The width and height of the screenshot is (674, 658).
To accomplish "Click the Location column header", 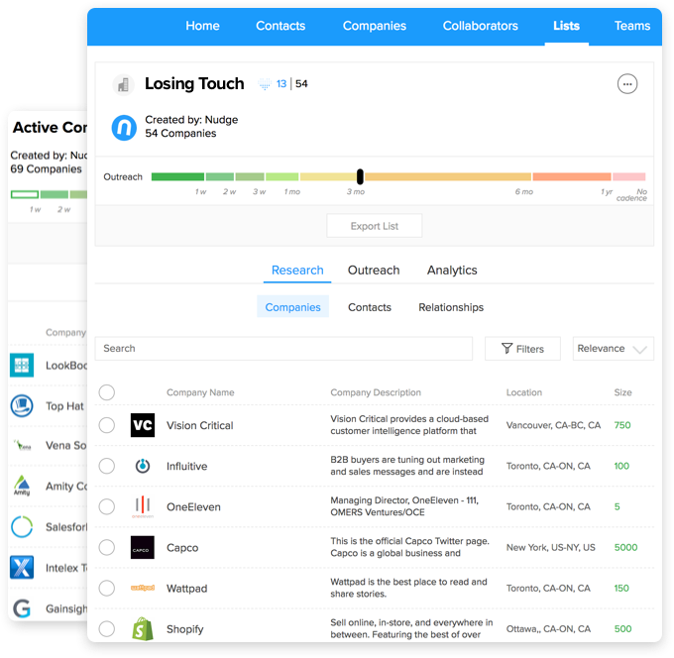I will 523,392.
